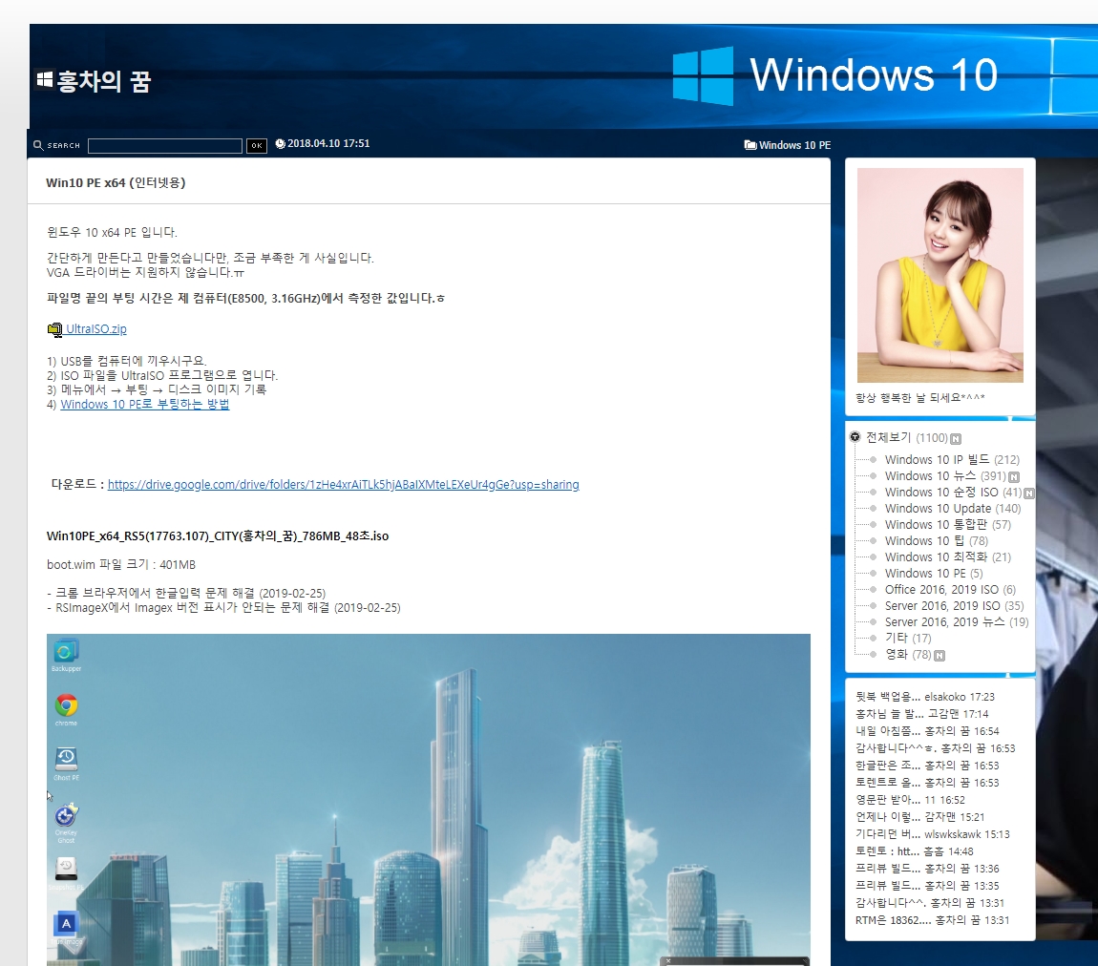Screen dimensions: 1098x966
Task: Open recent comment 윗북 백업용... by elsakoko
Action: pyautogui.click(x=925, y=697)
